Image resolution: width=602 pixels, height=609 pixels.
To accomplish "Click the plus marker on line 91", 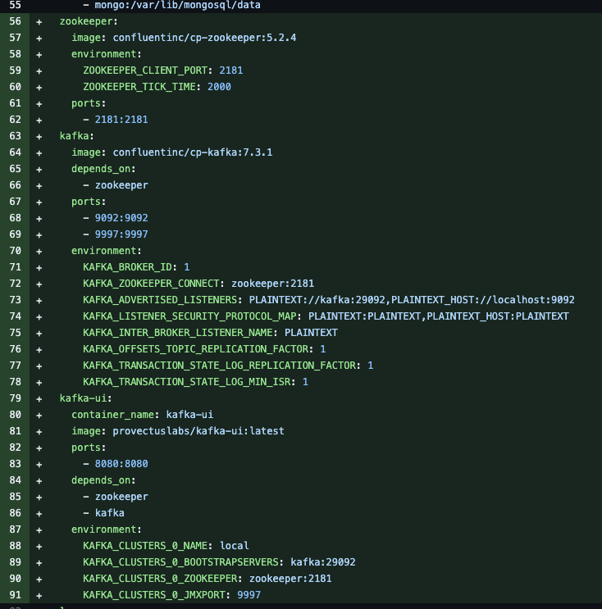I will pos(39,595).
